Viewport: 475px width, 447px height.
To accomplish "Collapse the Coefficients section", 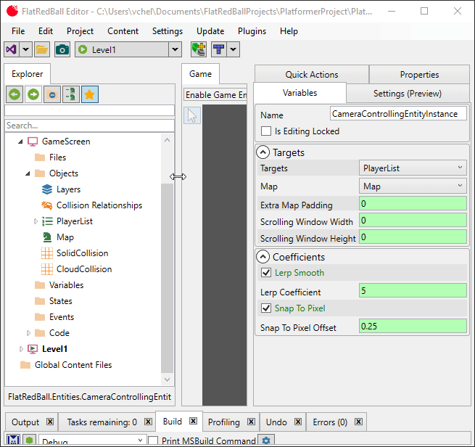I will (263, 257).
